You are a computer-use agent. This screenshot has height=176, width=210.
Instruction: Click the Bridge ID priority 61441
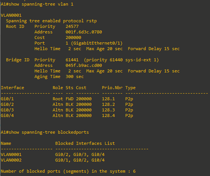coord(72,60)
